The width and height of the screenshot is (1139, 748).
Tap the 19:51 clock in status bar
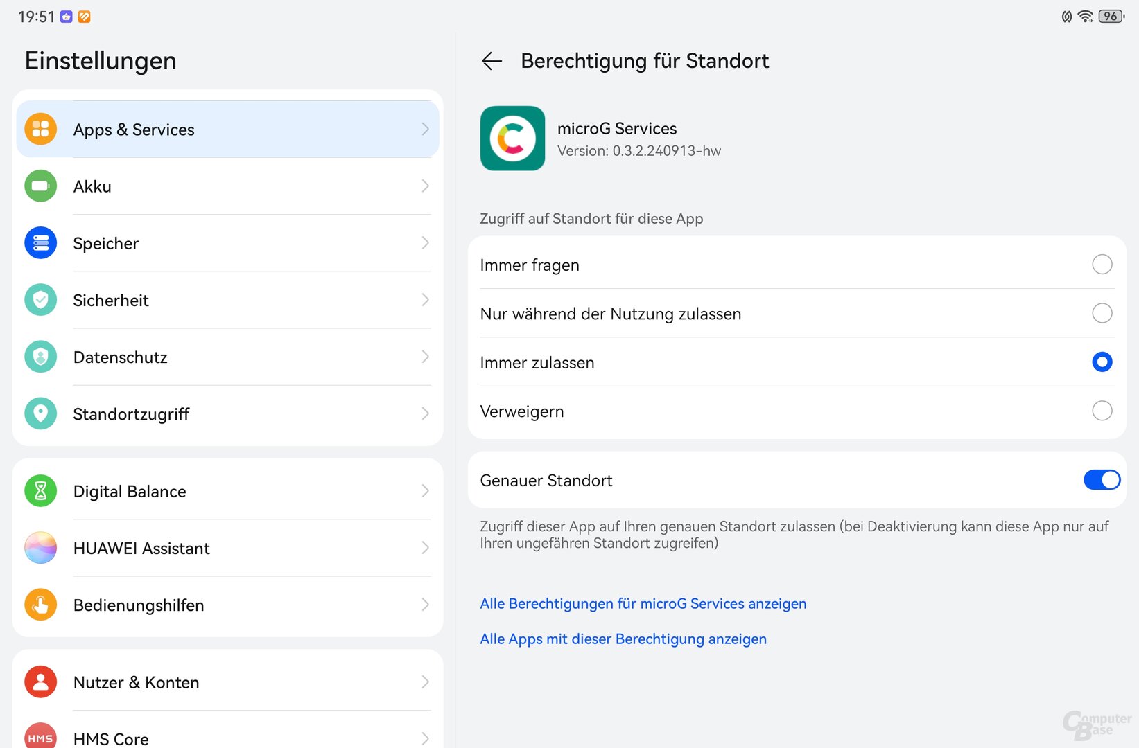36,17
